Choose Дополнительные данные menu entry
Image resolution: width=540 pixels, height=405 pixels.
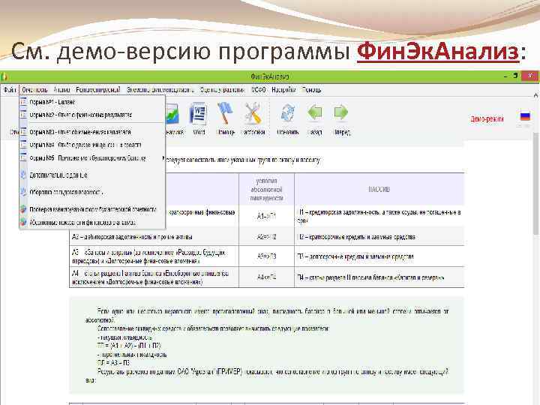point(92,175)
